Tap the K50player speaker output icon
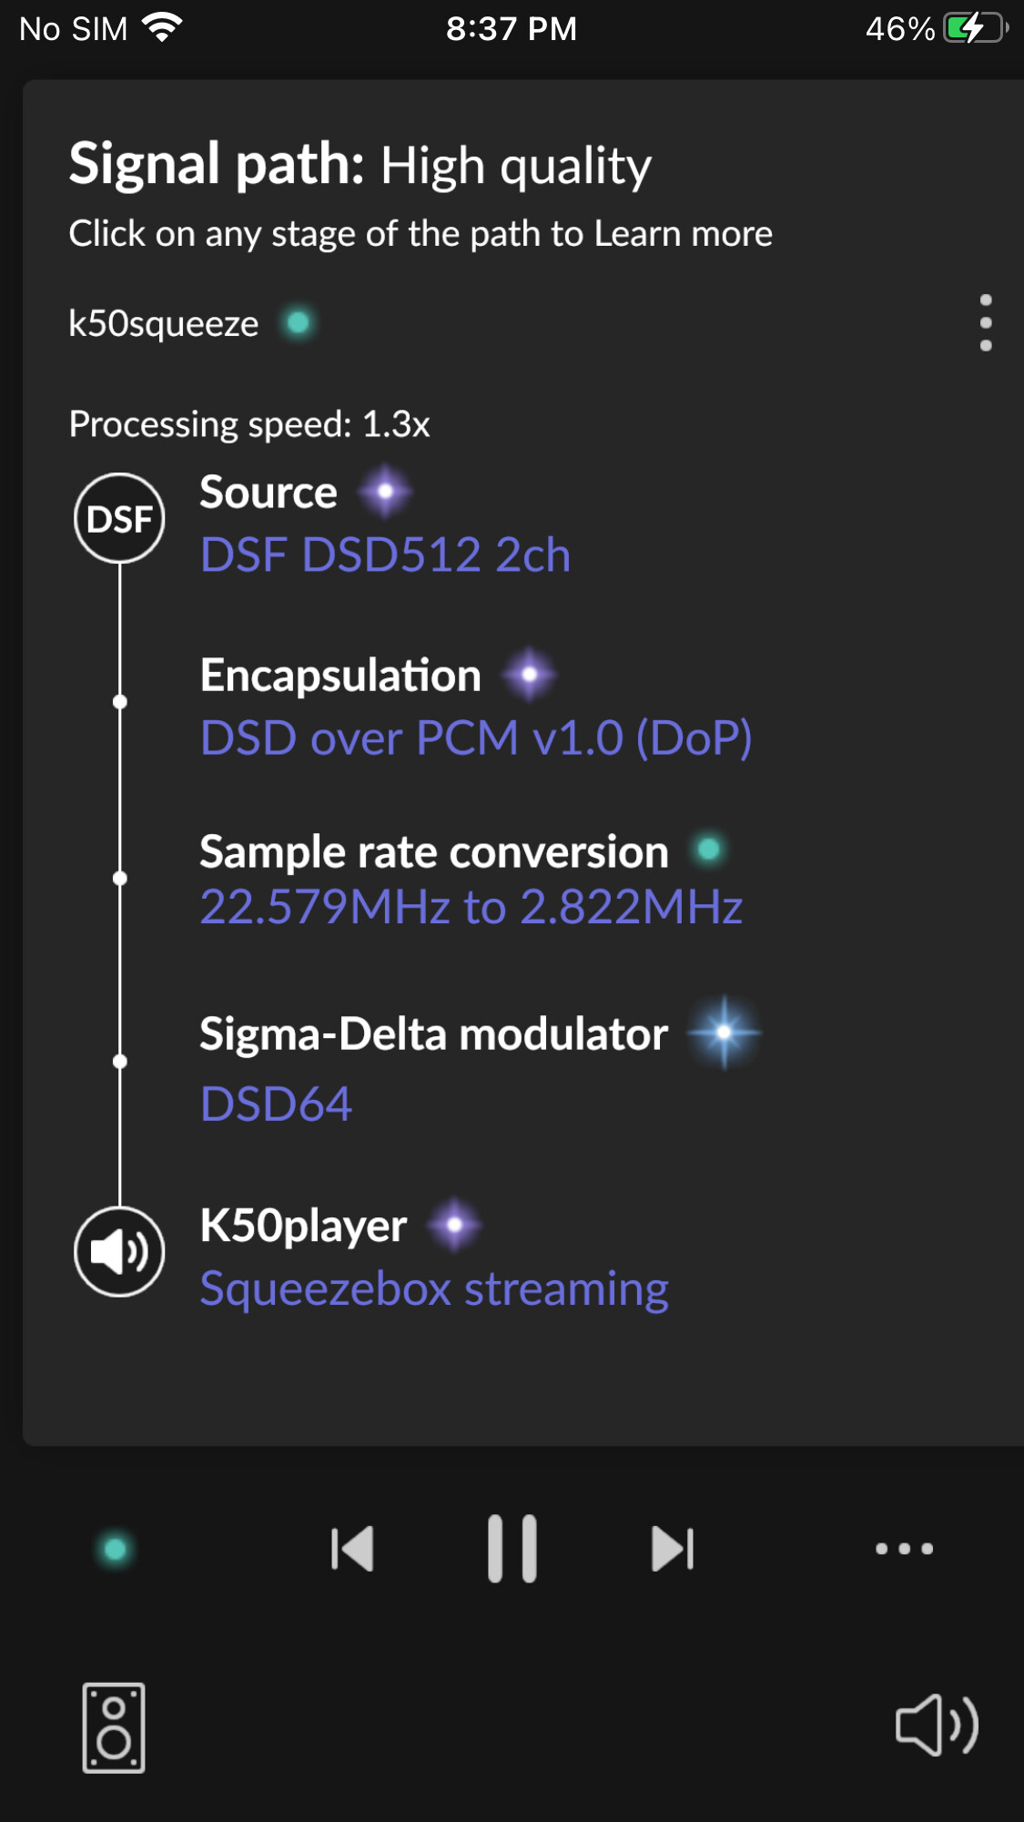Image resolution: width=1024 pixels, height=1822 pixels. pos(119,1252)
